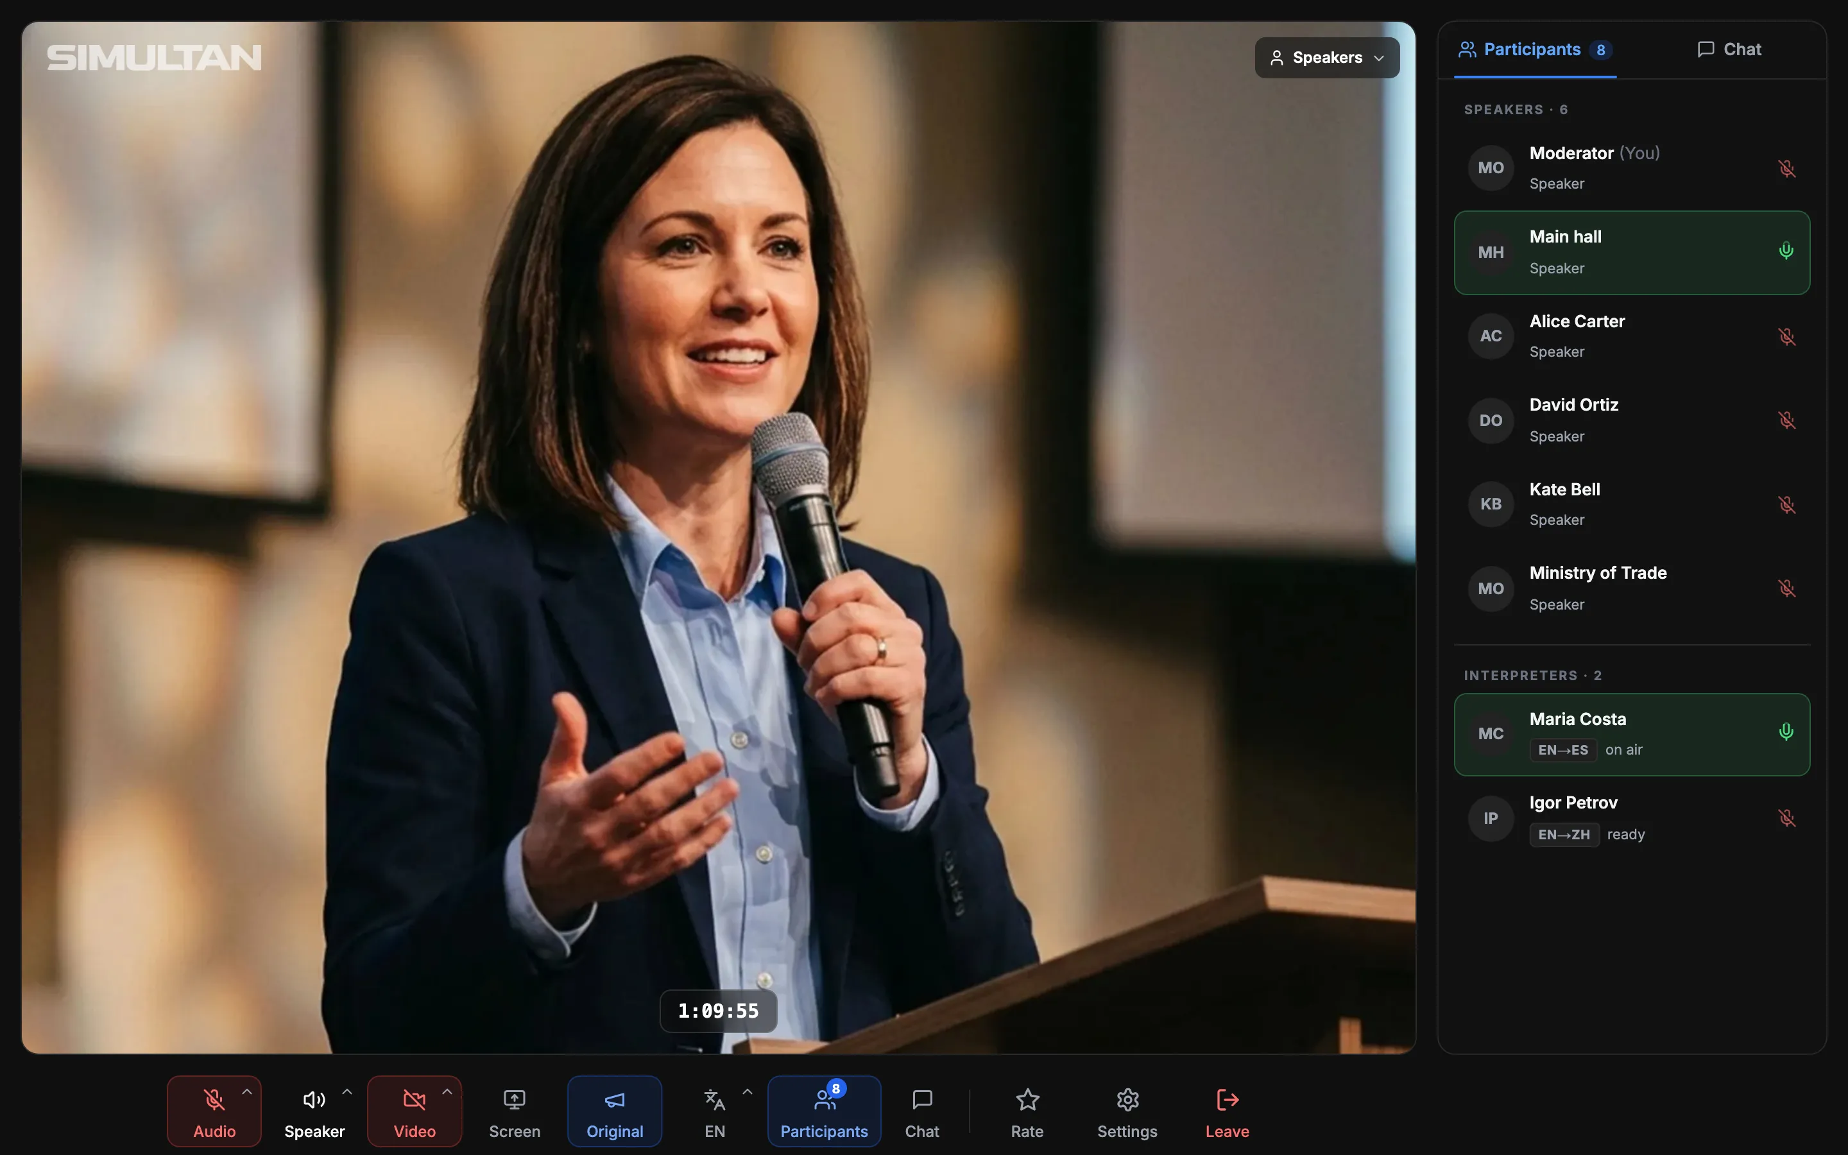Open the Audio options caret
1848x1155 pixels.
coord(246,1092)
